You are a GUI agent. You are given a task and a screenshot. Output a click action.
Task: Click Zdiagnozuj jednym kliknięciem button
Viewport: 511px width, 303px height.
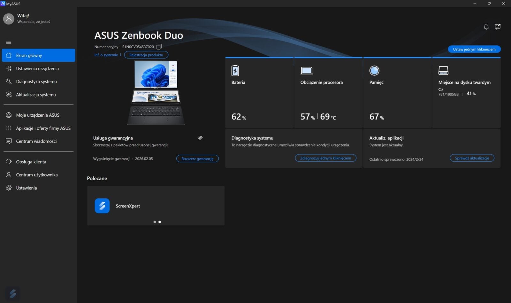coord(325,158)
